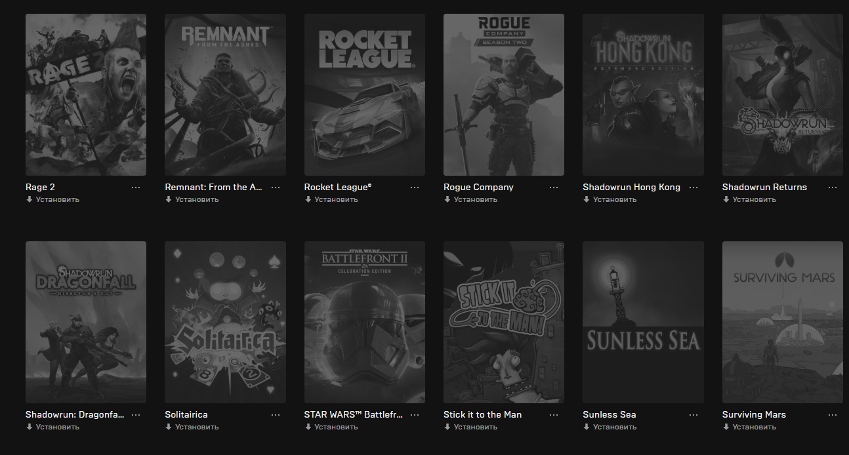Open more options for Rogue Company
The height and width of the screenshot is (455, 849).
tap(554, 187)
